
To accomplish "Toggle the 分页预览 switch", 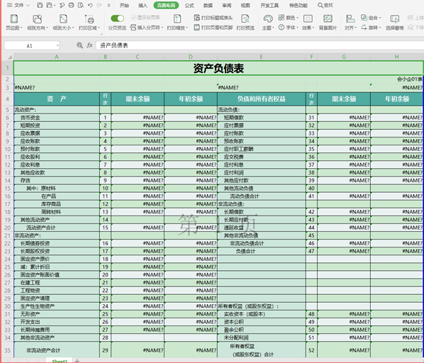I will 118,18.
